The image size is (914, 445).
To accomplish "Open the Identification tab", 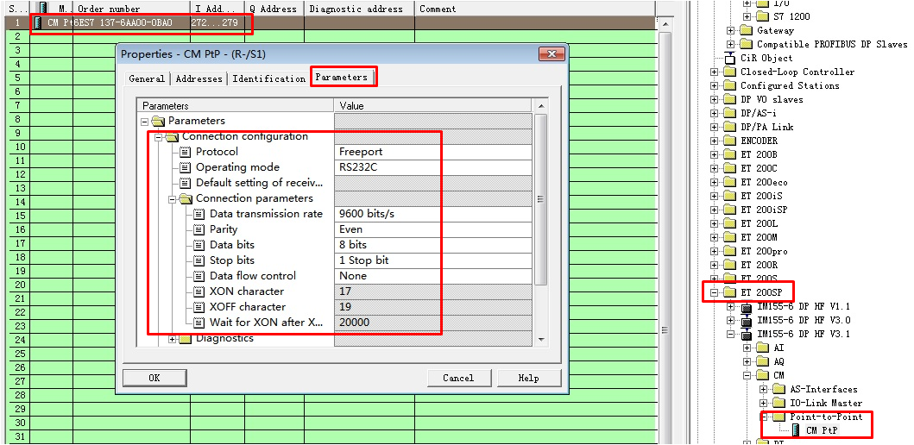I will click(268, 78).
